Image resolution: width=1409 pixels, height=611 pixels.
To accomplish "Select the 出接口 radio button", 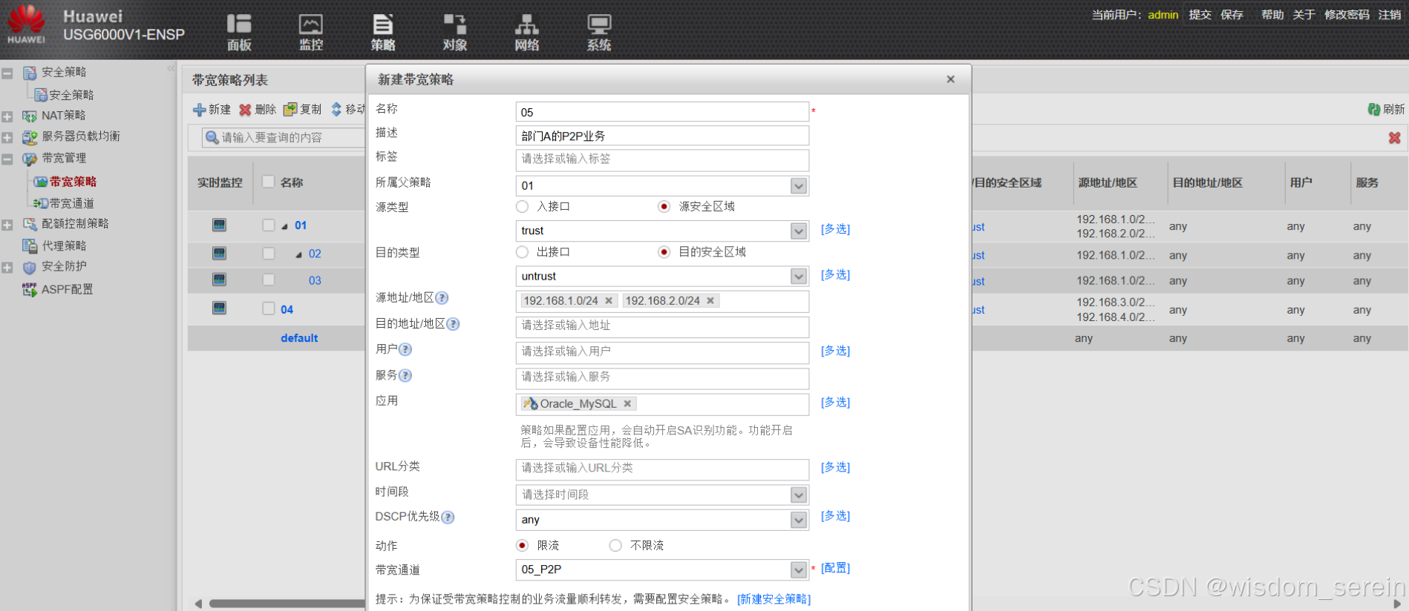I will coord(523,252).
